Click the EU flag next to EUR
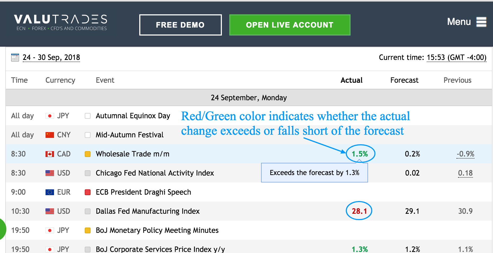The height and width of the screenshot is (253, 493). (50, 192)
